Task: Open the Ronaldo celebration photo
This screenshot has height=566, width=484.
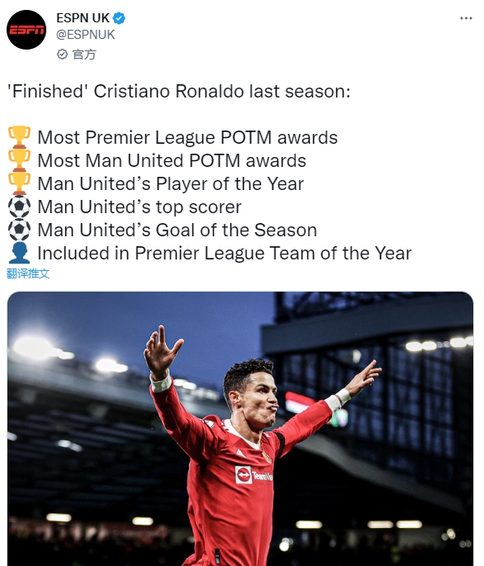Action: pyautogui.click(x=240, y=429)
